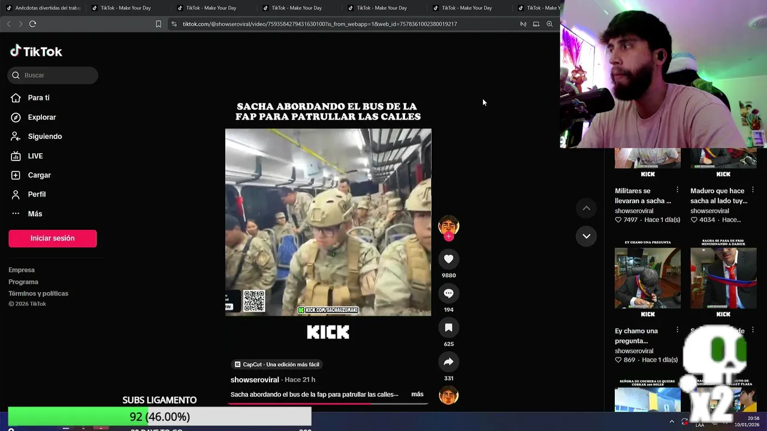The image size is (767, 431).
Task: Click the TikTok logo in the sidebar
Action: pos(36,51)
